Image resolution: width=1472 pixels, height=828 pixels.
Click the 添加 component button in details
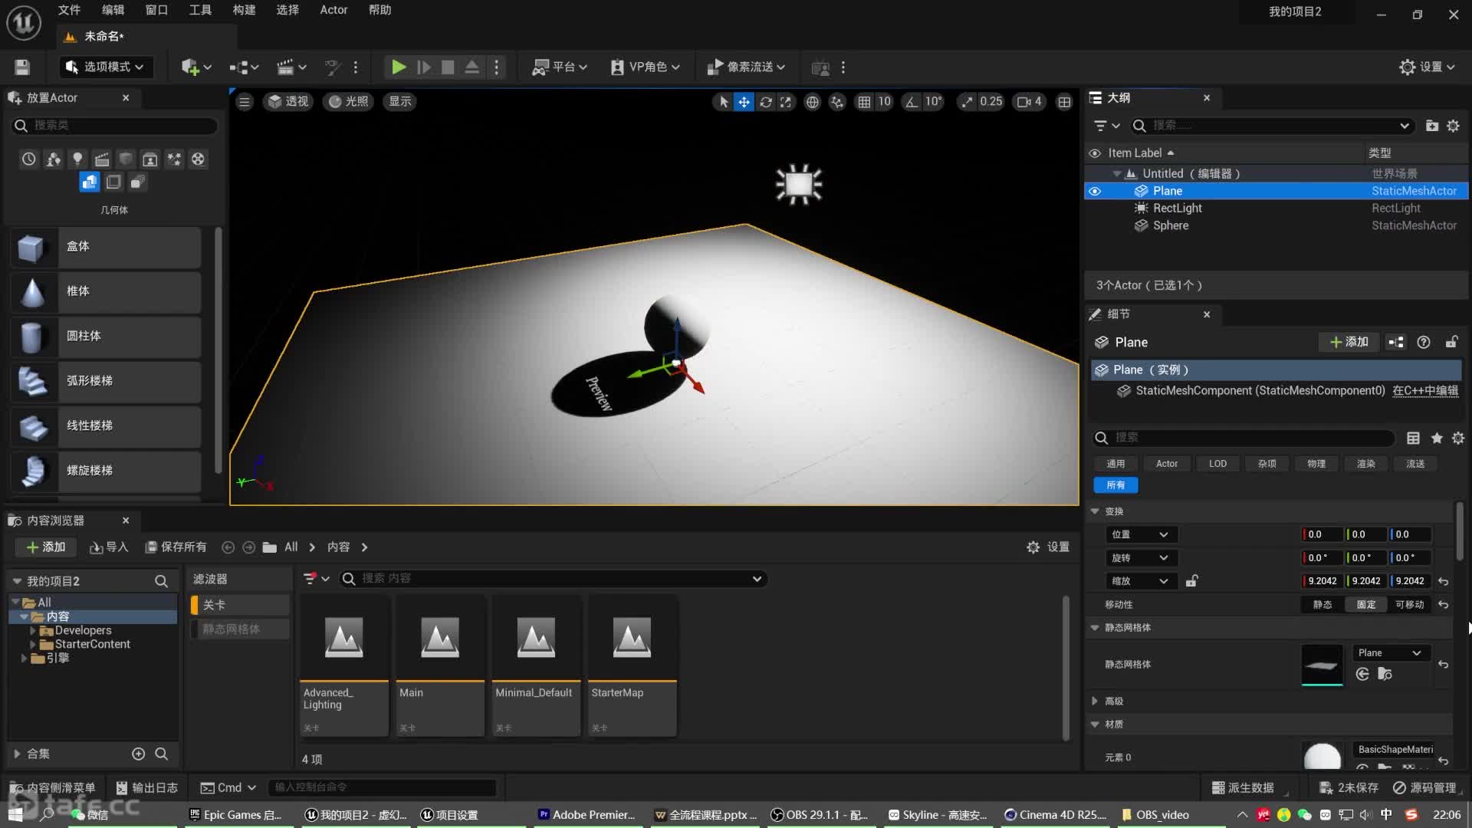(x=1349, y=342)
